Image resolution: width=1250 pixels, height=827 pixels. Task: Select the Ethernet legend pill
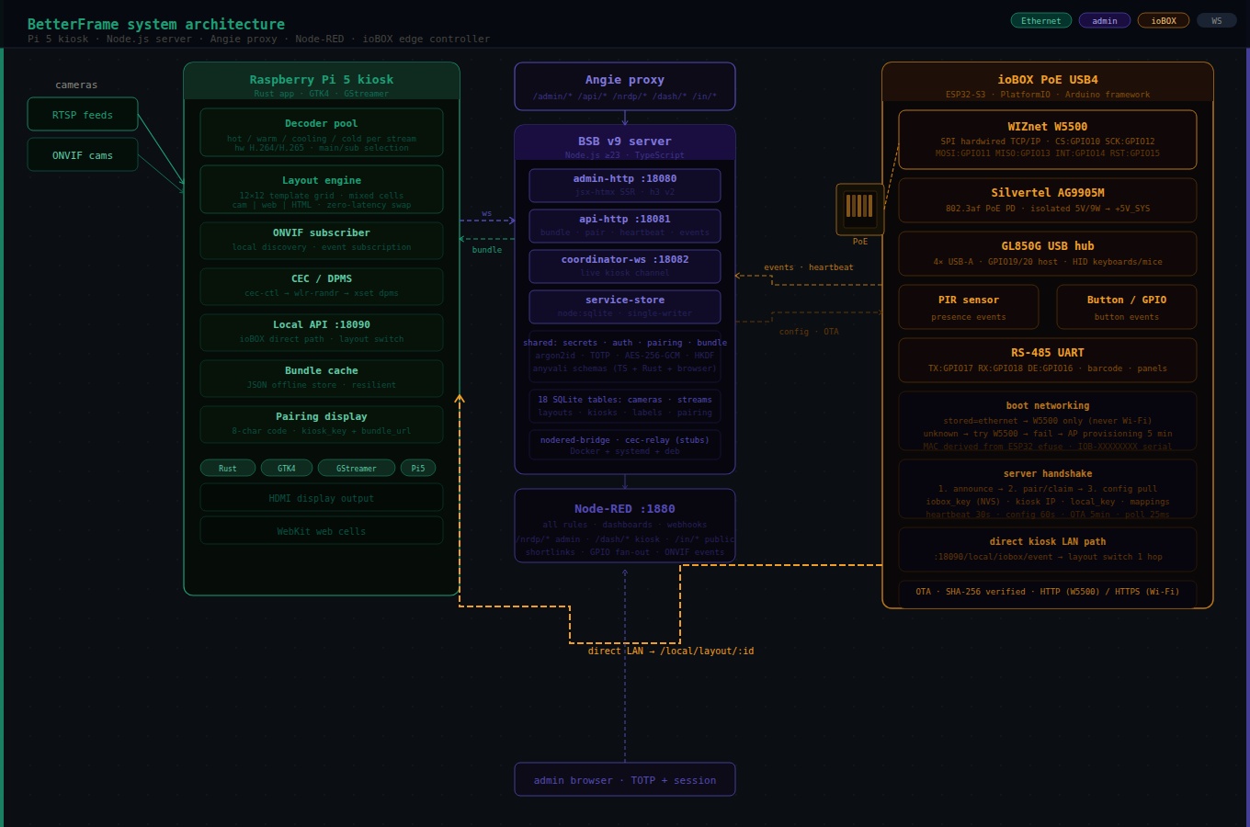pyautogui.click(x=1040, y=20)
